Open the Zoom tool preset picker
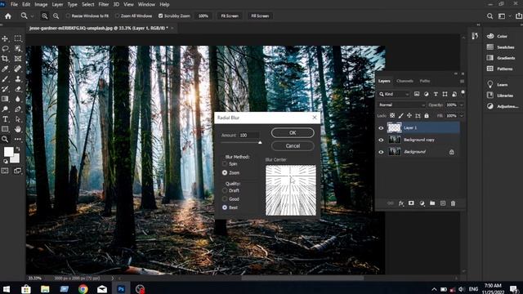Screen dimensions: 523x294 pyautogui.click(x=32, y=16)
